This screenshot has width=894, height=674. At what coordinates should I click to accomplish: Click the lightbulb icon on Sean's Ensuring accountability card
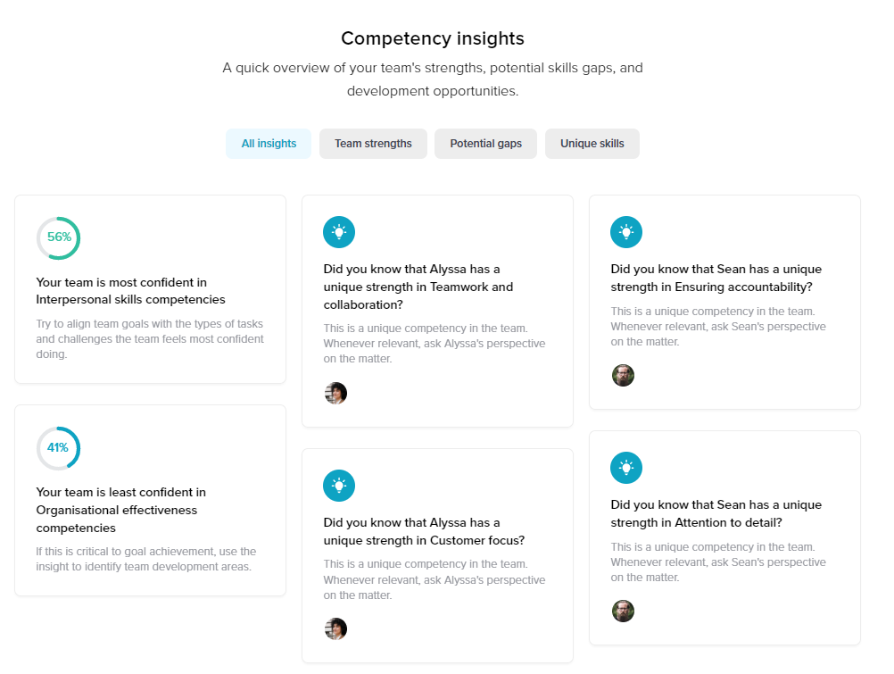[x=625, y=232]
